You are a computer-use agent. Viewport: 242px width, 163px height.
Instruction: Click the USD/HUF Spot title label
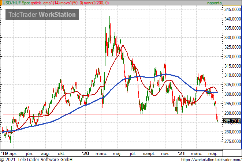16,3
